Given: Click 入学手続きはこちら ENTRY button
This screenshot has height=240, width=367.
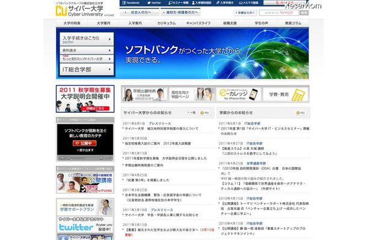Looking at the screenshot, I should click(87, 39).
